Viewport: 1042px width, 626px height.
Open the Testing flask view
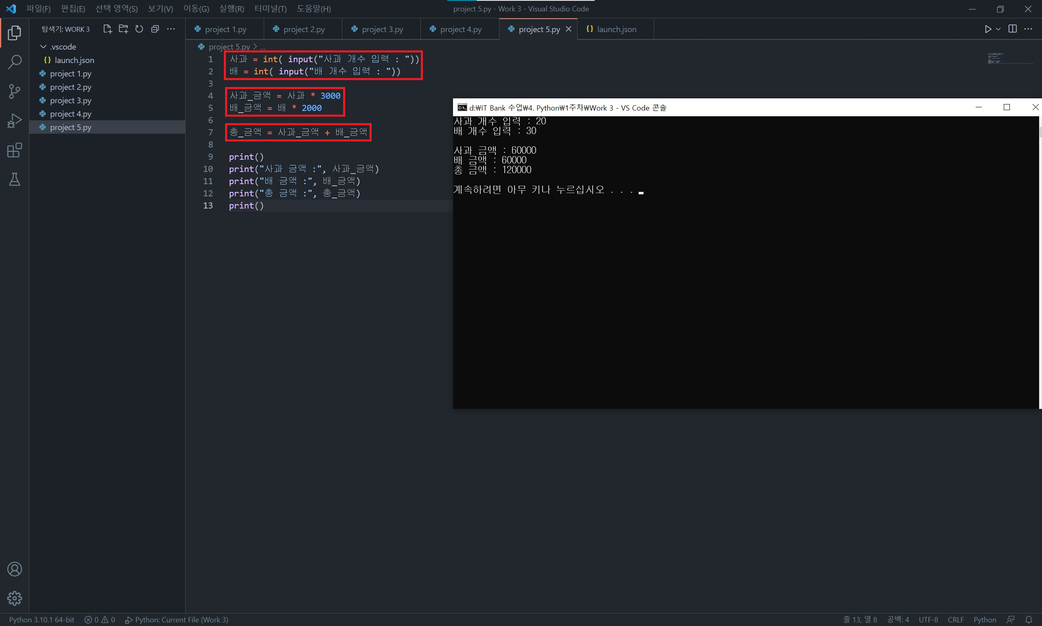14,180
